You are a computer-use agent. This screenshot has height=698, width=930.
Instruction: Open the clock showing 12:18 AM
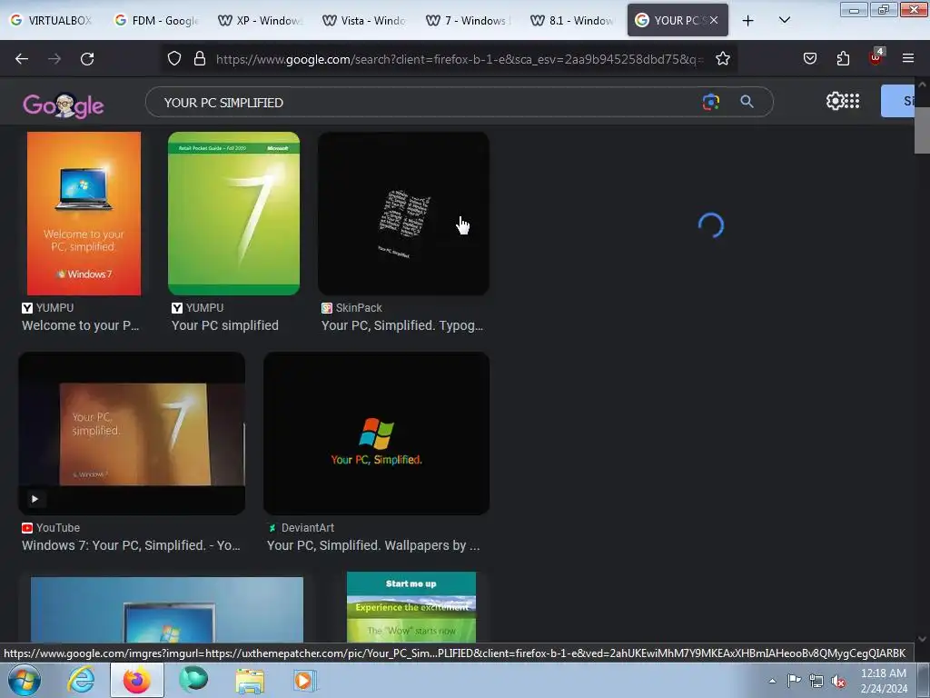pos(883,681)
